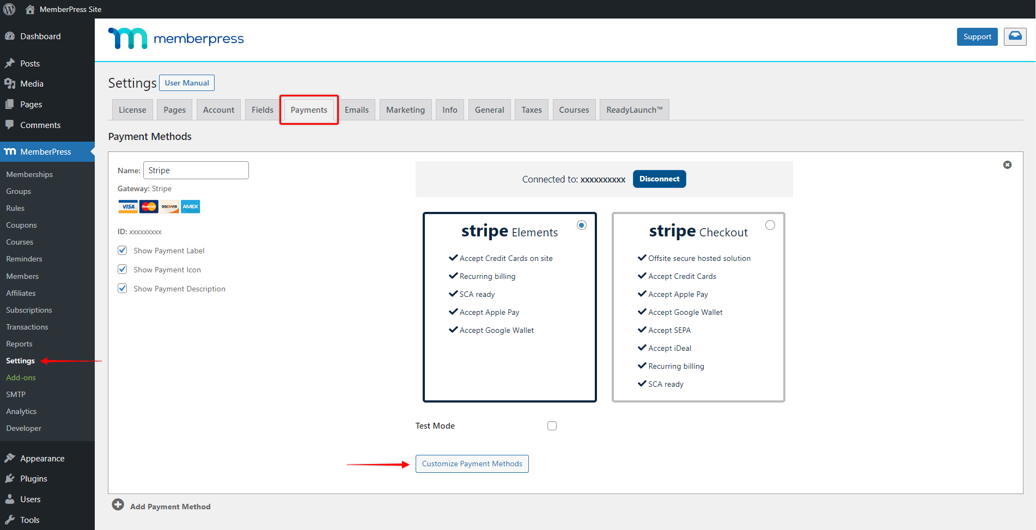Click the Name field containing Stripe
Viewport: 1036px width, 530px height.
(196, 170)
